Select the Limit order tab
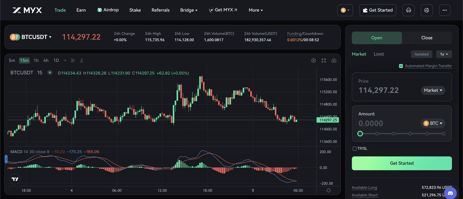 point(379,54)
